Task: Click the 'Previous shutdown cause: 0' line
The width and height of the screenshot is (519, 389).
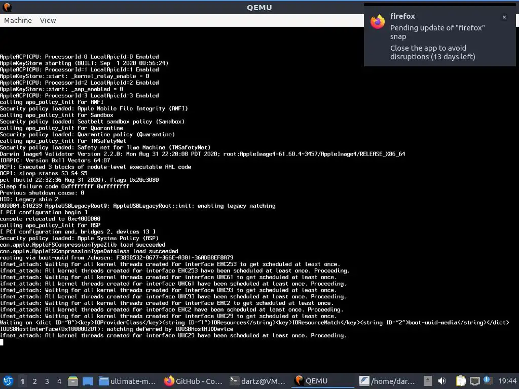Action: click(x=42, y=192)
